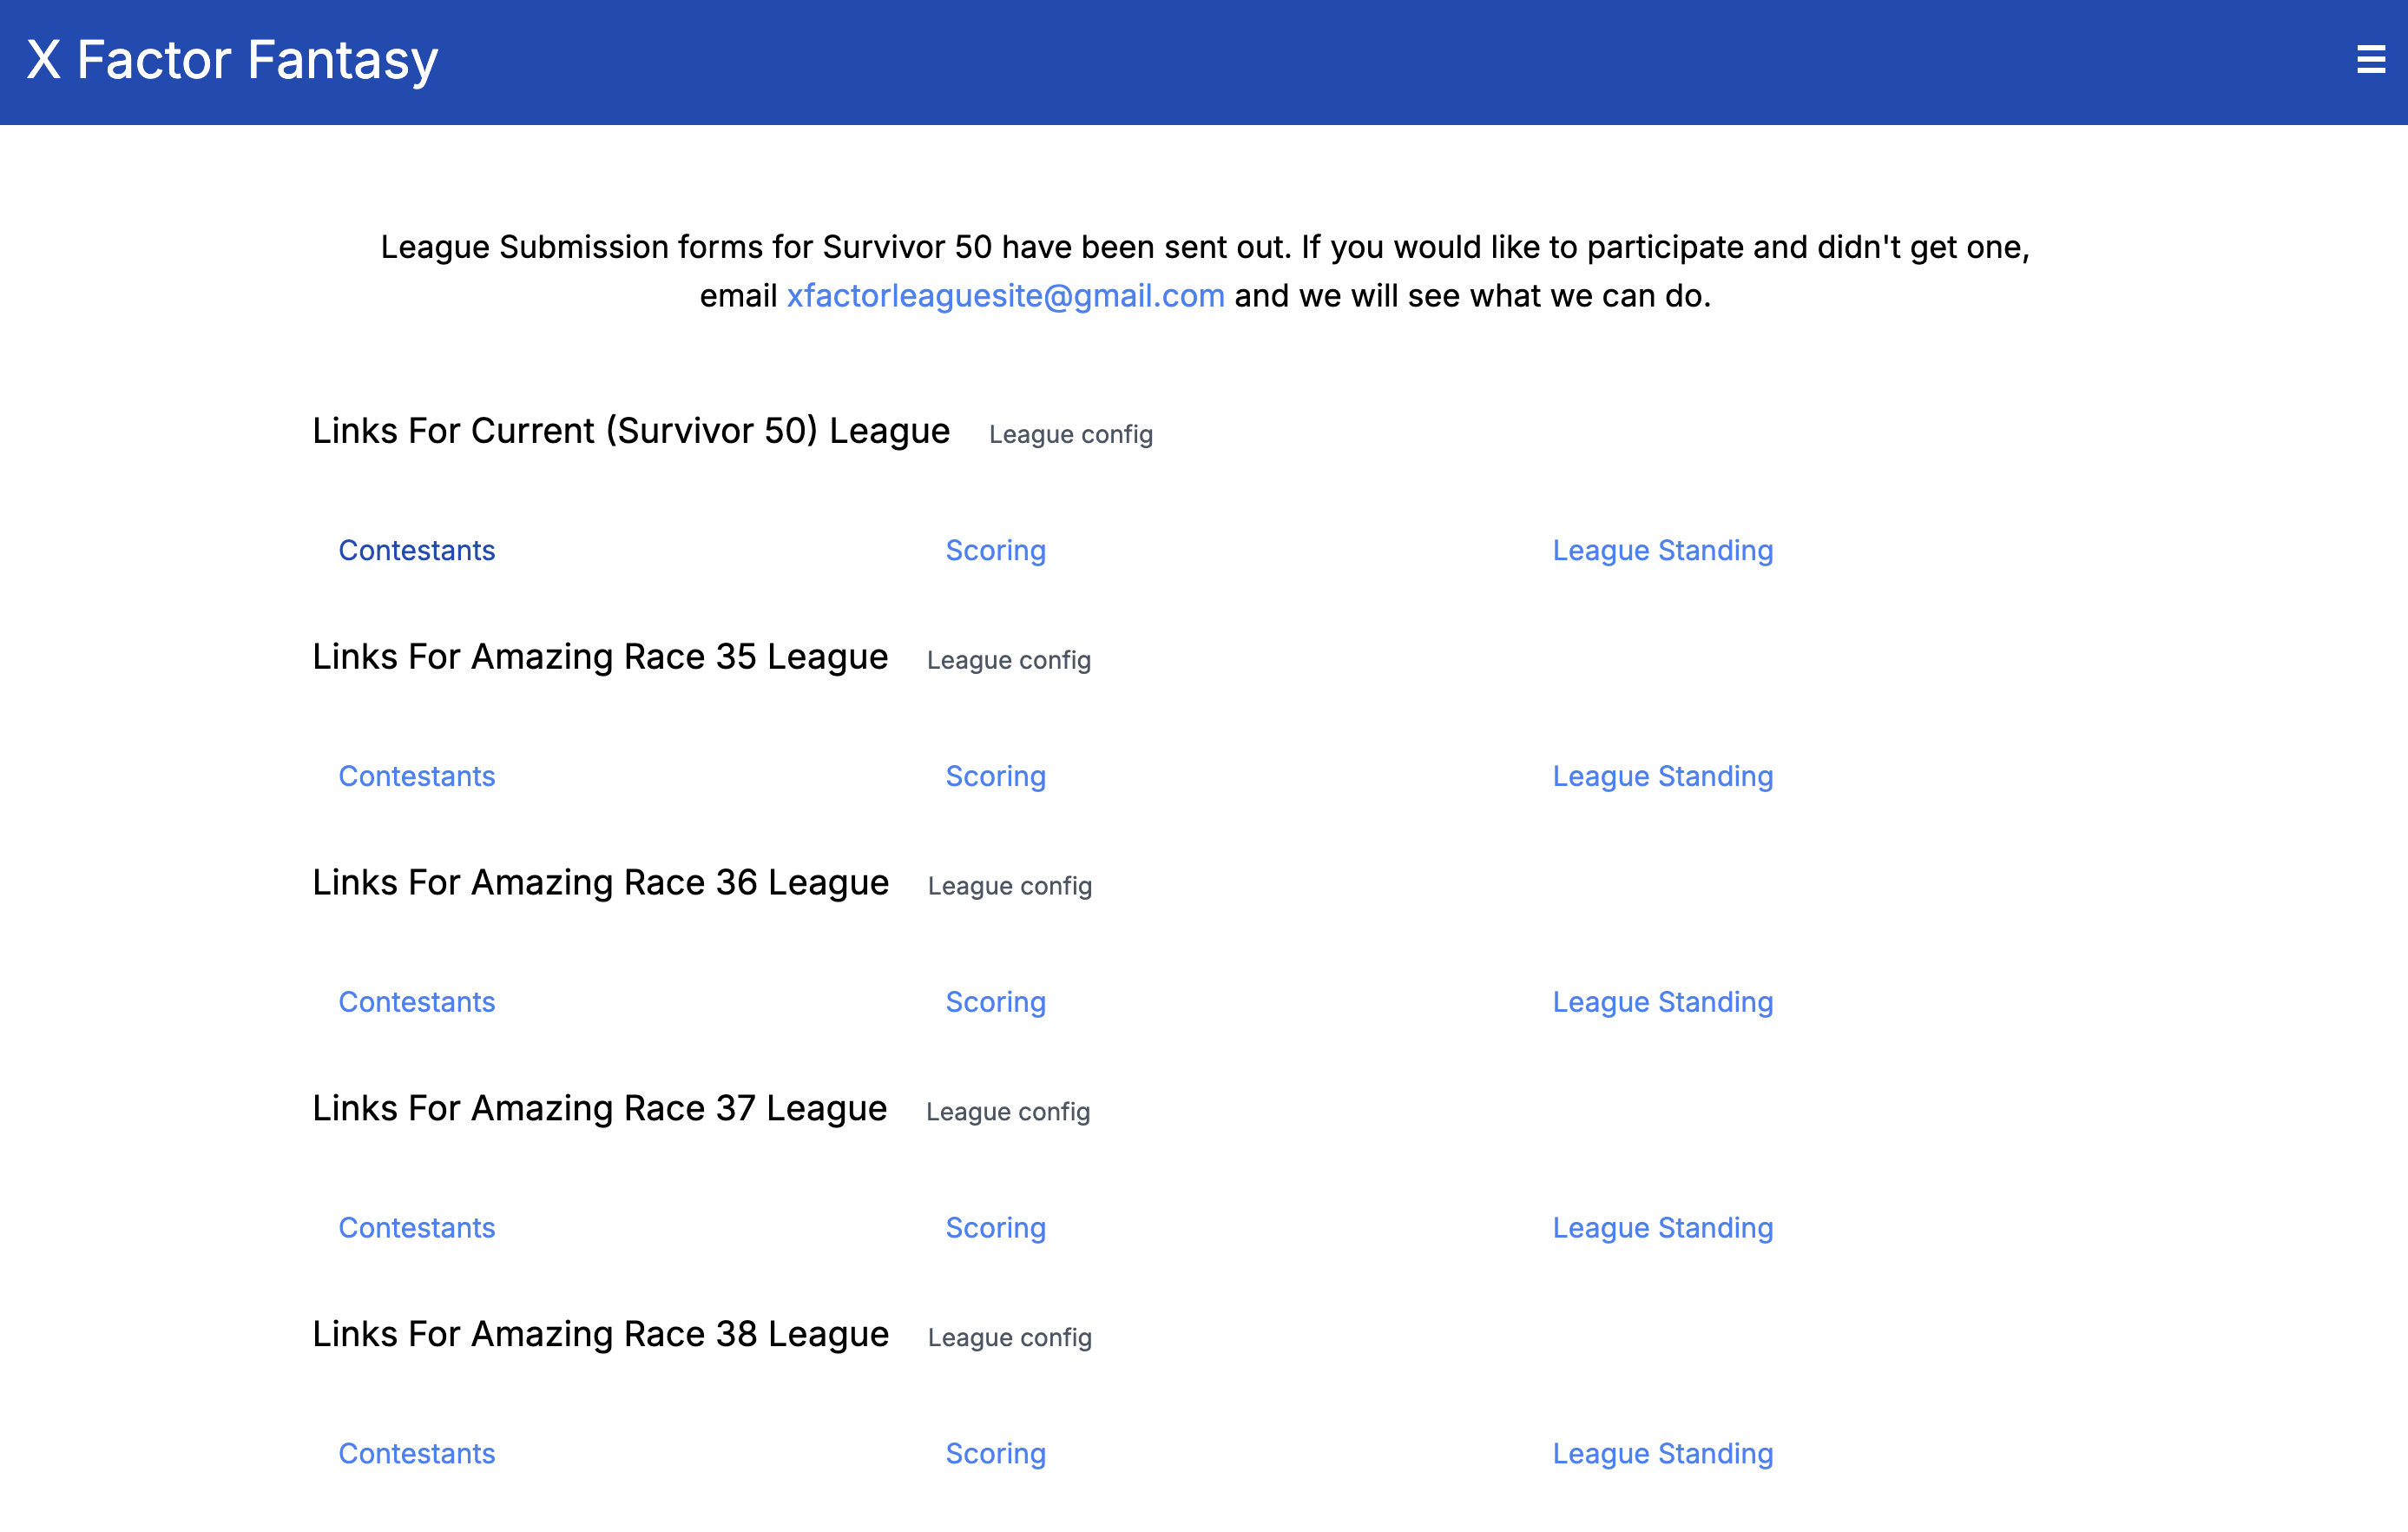
Task: Open League config for Amazing Race 38
Action: (1009, 1337)
